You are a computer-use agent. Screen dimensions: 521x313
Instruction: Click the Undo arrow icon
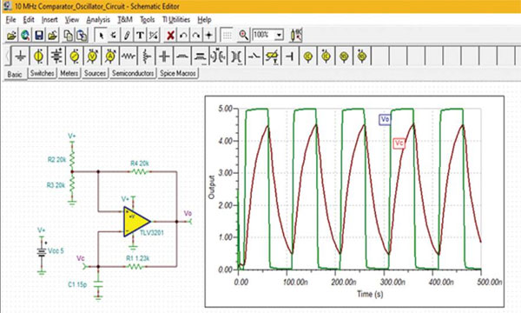[x=183, y=35]
